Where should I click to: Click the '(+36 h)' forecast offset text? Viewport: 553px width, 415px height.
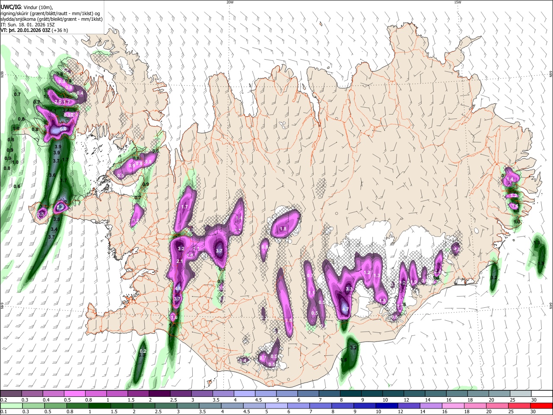[x=59, y=31]
